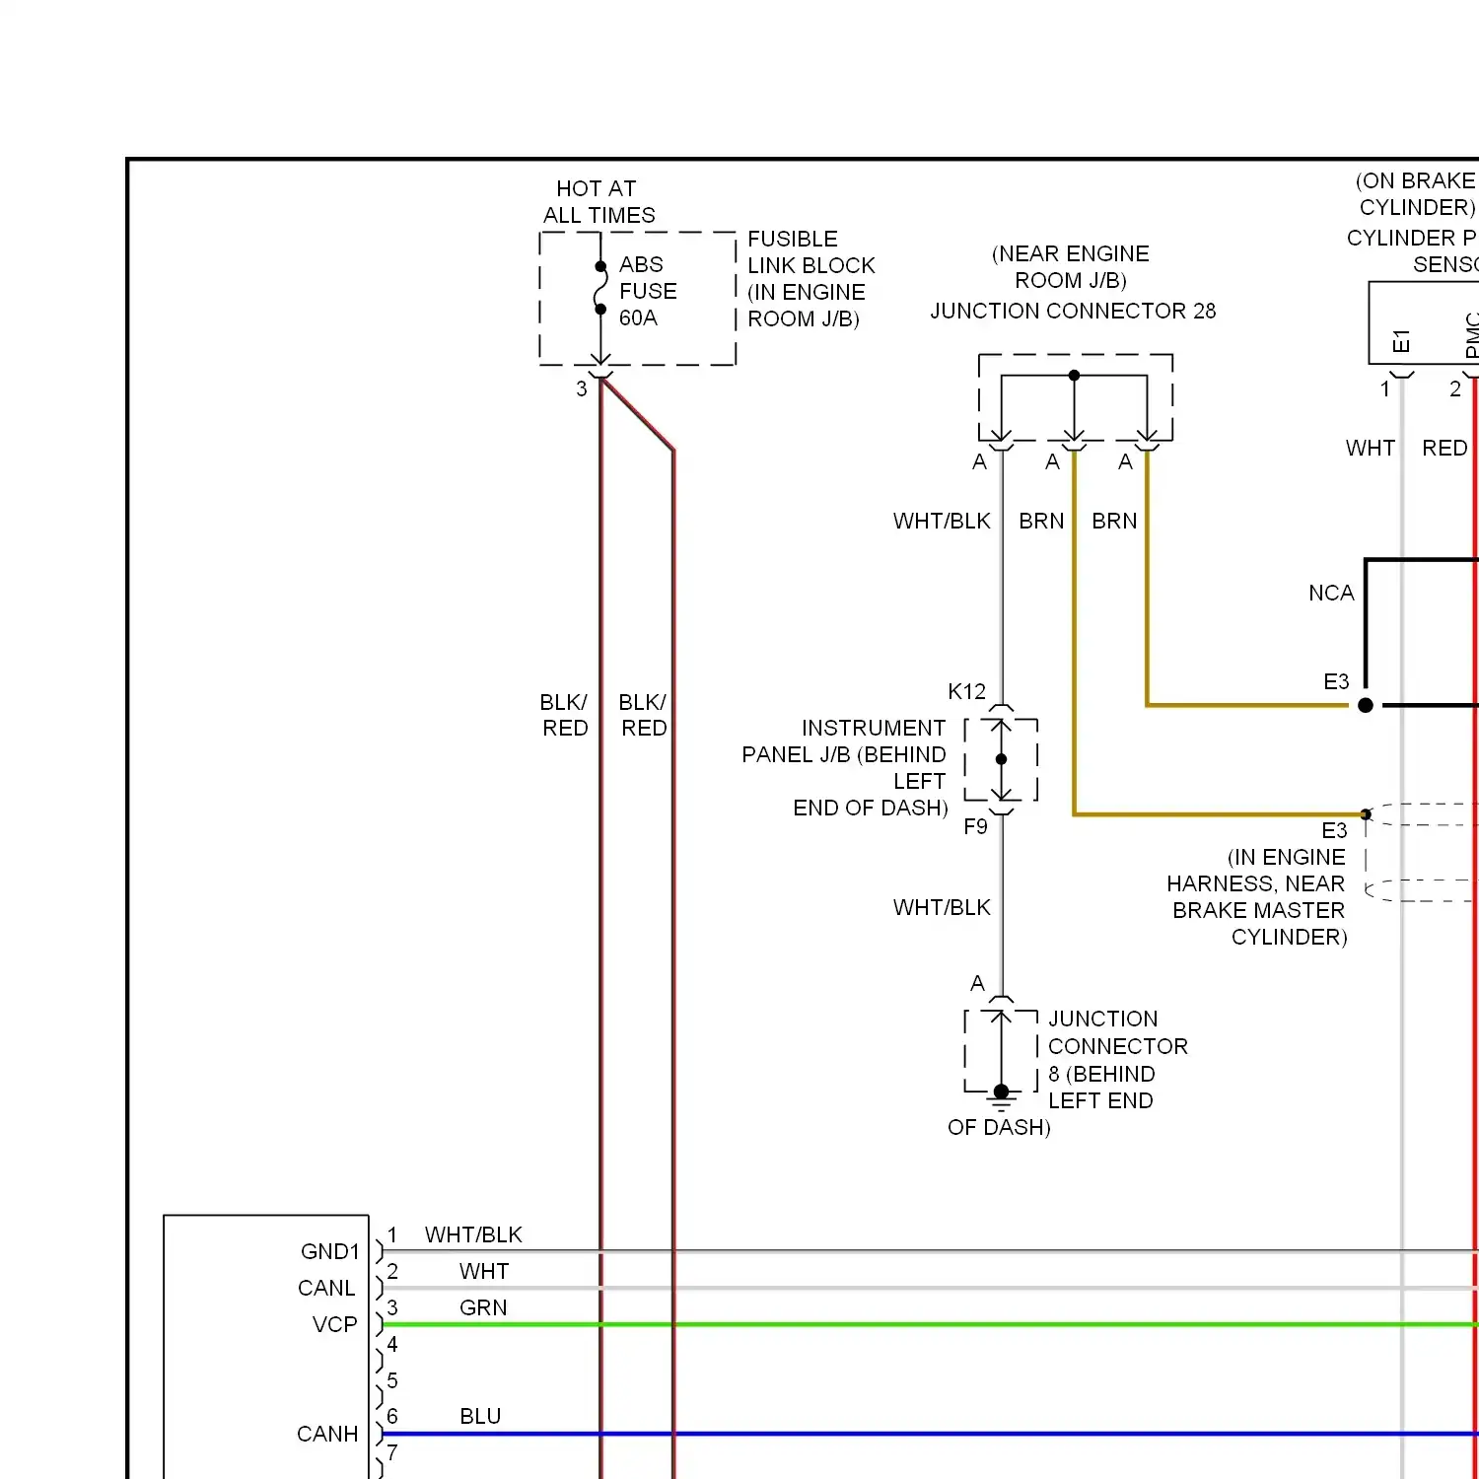The width and height of the screenshot is (1479, 1479).
Task: Click the "WHT/BLK" label below connector F9
Action: 942,908
